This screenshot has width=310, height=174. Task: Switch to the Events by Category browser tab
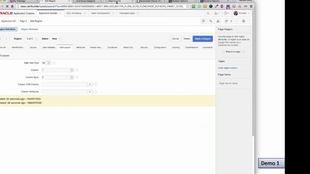(87, 1)
